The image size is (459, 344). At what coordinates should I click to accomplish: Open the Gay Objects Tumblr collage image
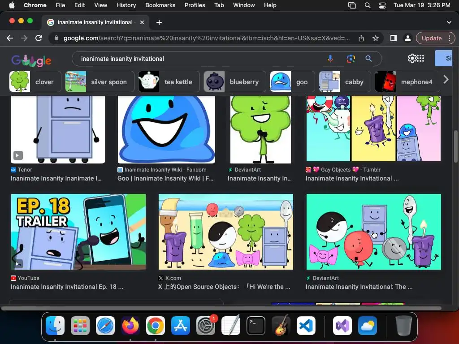pos(373,129)
